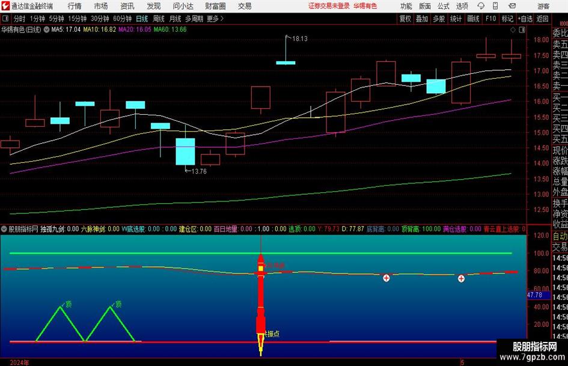
Task: Switch to 15分钟 period tab
Action: click(77, 19)
